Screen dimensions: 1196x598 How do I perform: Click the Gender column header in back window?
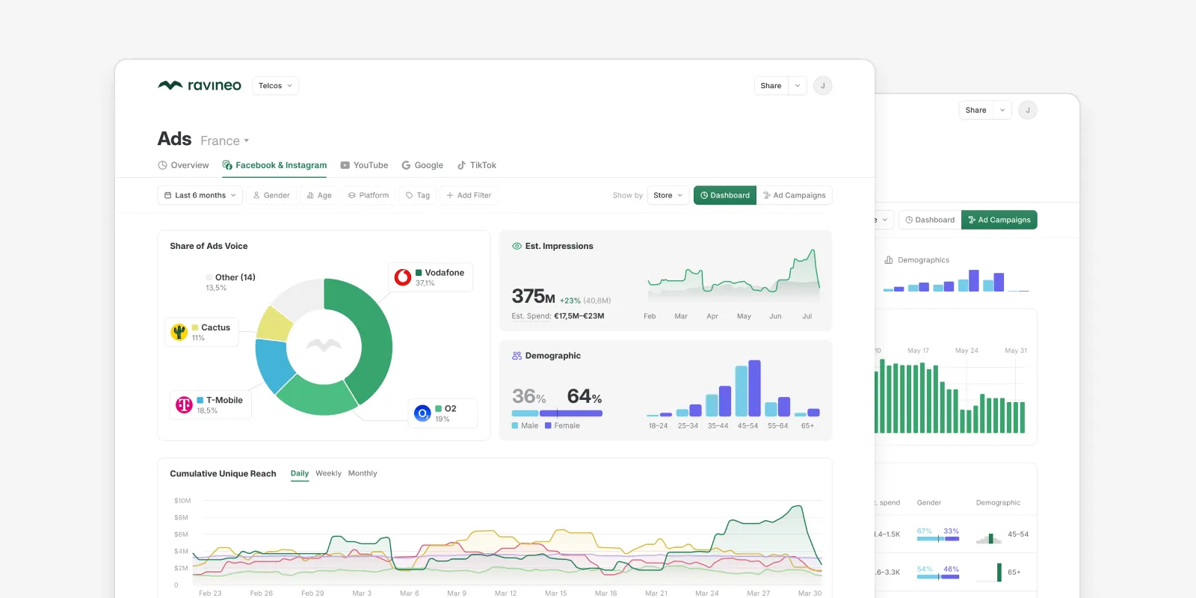tap(929, 502)
